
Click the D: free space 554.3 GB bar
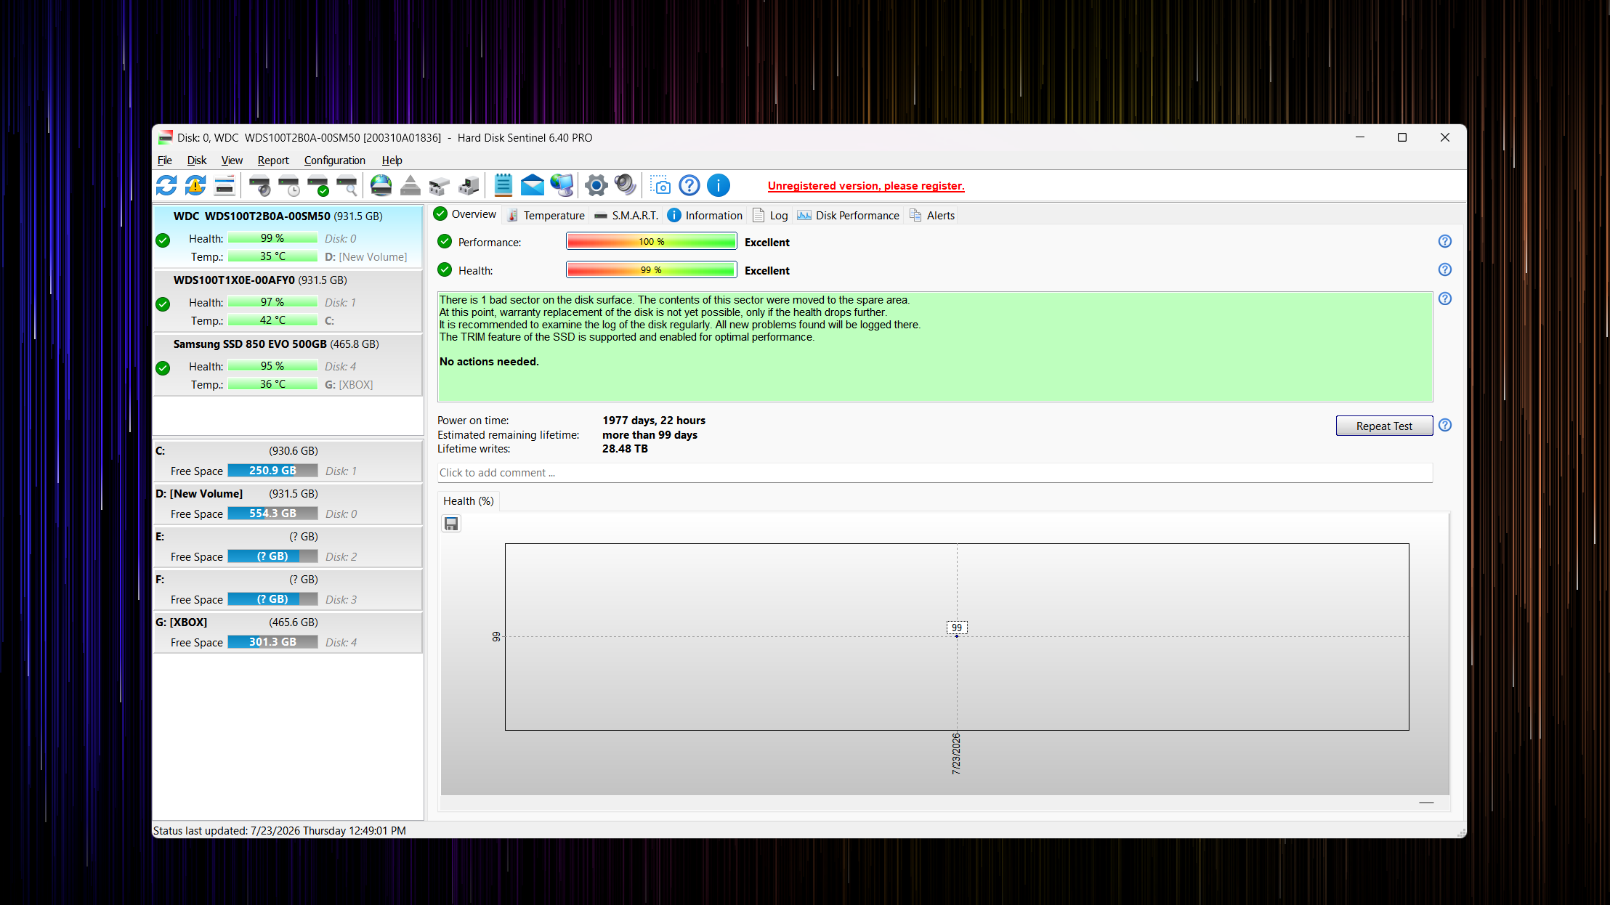point(272,514)
